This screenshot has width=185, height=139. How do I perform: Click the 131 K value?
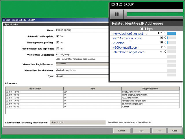[x=162, y=33]
